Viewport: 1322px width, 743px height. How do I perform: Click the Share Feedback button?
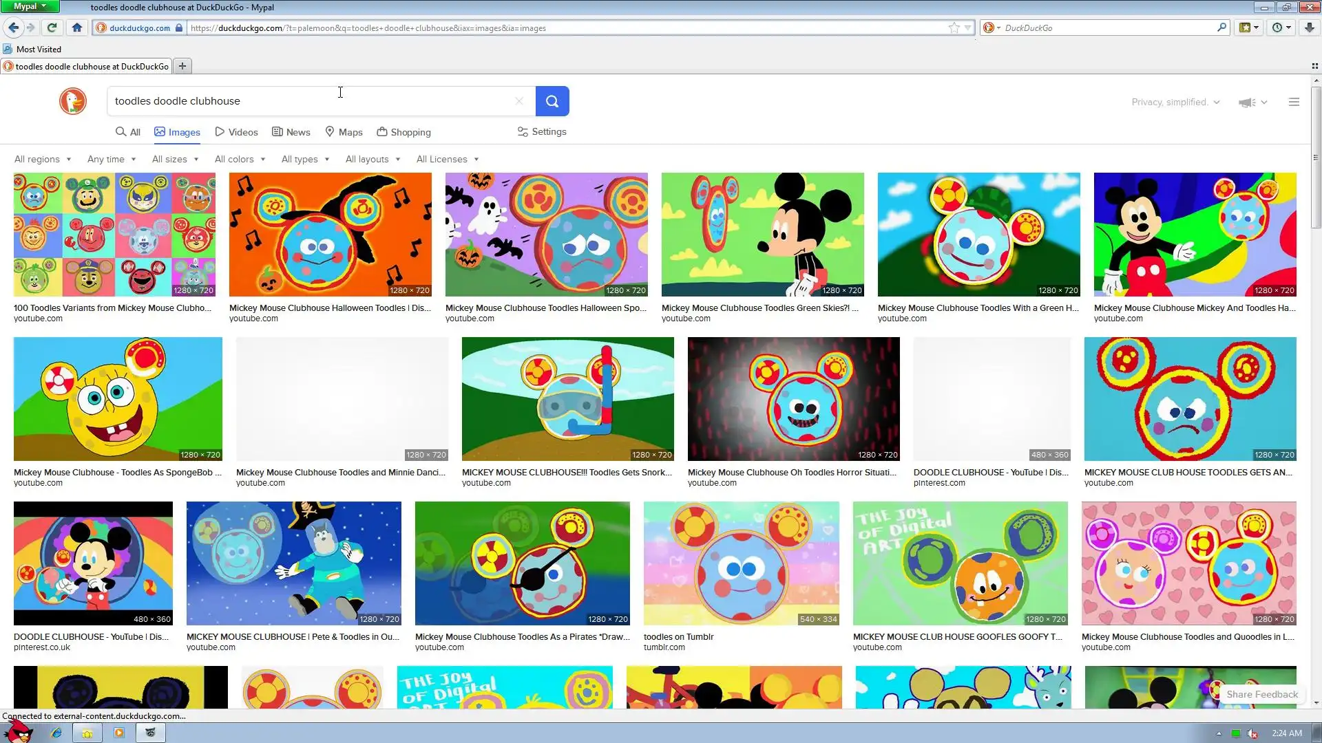pyautogui.click(x=1261, y=694)
